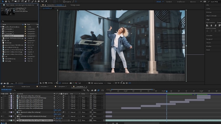Toggle the transparency grid icon
The image size is (221, 124).
[x=92, y=83]
